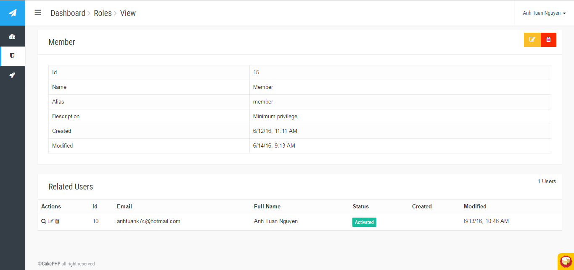Edit user anhtuank7c via pencil icon
Screen dimensions: 574x270
(50, 221)
